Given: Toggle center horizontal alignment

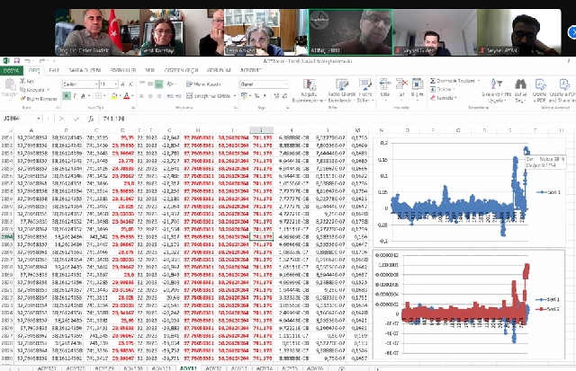Looking at the screenshot, I should (x=150, y=96).
